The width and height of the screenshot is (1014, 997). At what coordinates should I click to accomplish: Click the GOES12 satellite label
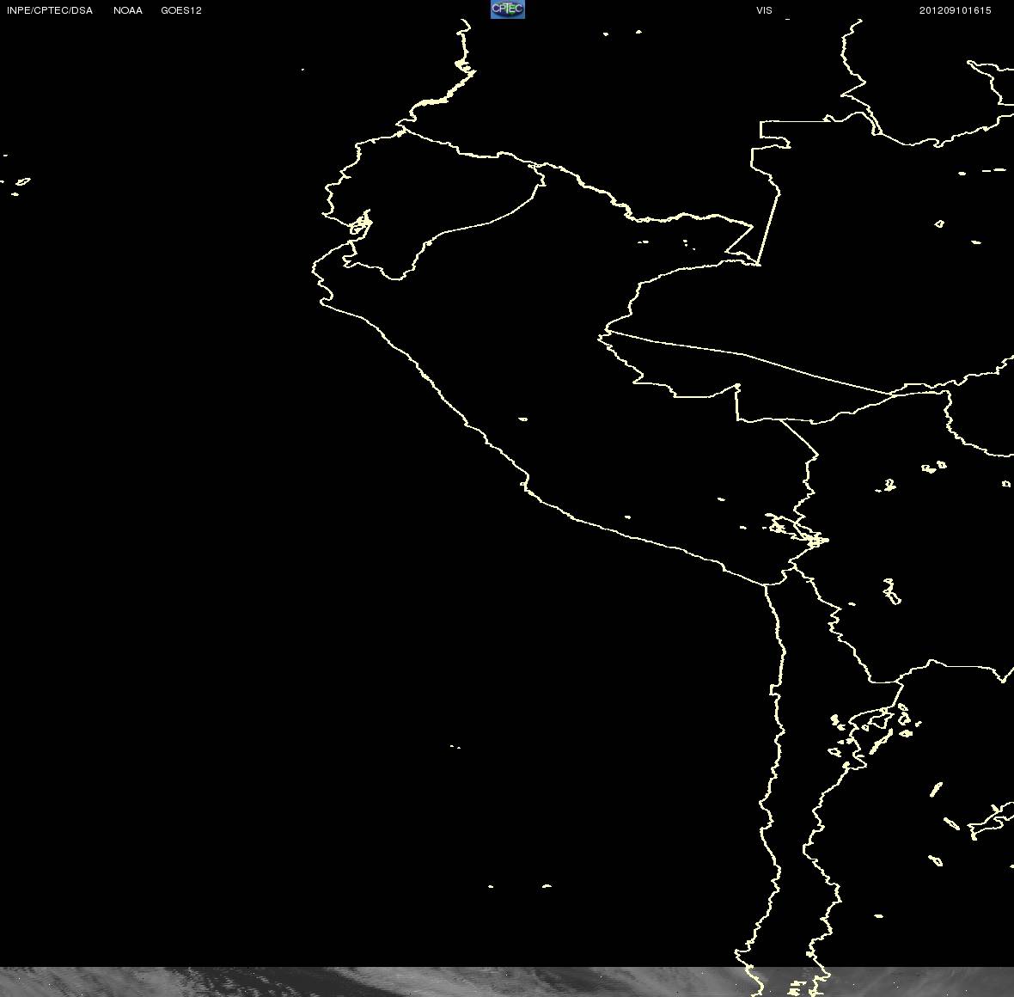181,10
